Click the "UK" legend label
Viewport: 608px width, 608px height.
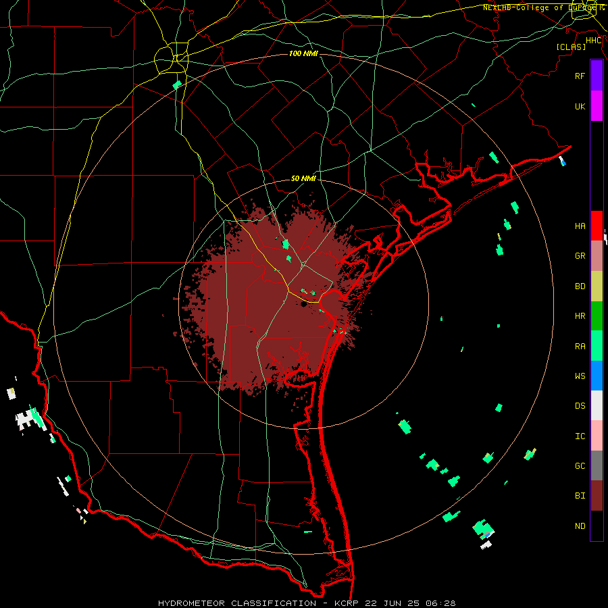pos(580,106)
